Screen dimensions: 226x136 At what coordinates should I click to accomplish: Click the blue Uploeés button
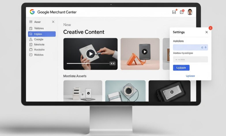[181, 68]
